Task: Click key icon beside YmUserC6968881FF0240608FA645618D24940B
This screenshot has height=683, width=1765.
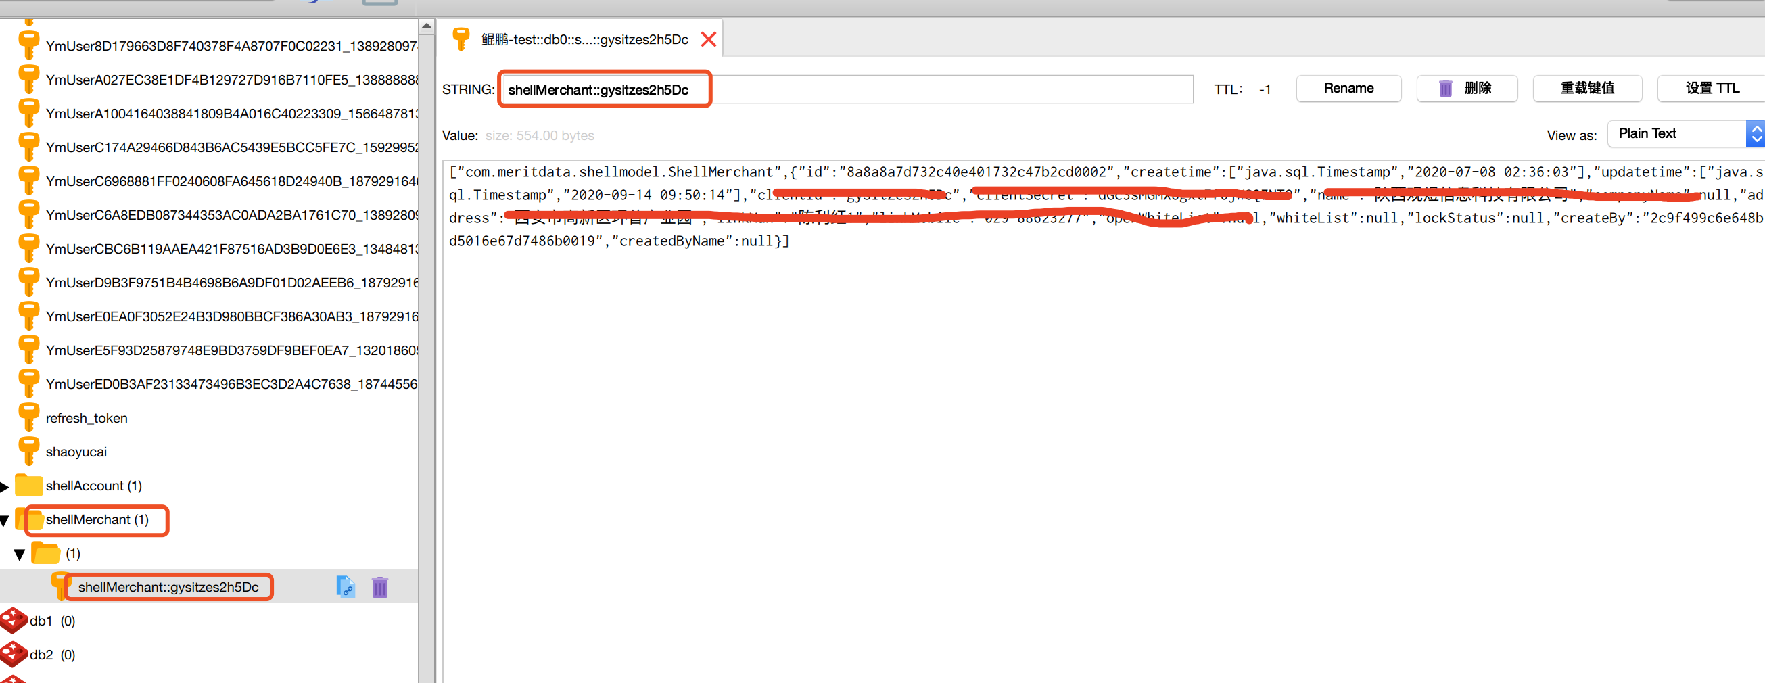Action: (28, 181)
